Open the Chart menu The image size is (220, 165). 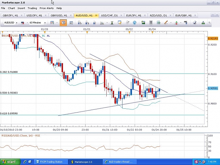11,8
